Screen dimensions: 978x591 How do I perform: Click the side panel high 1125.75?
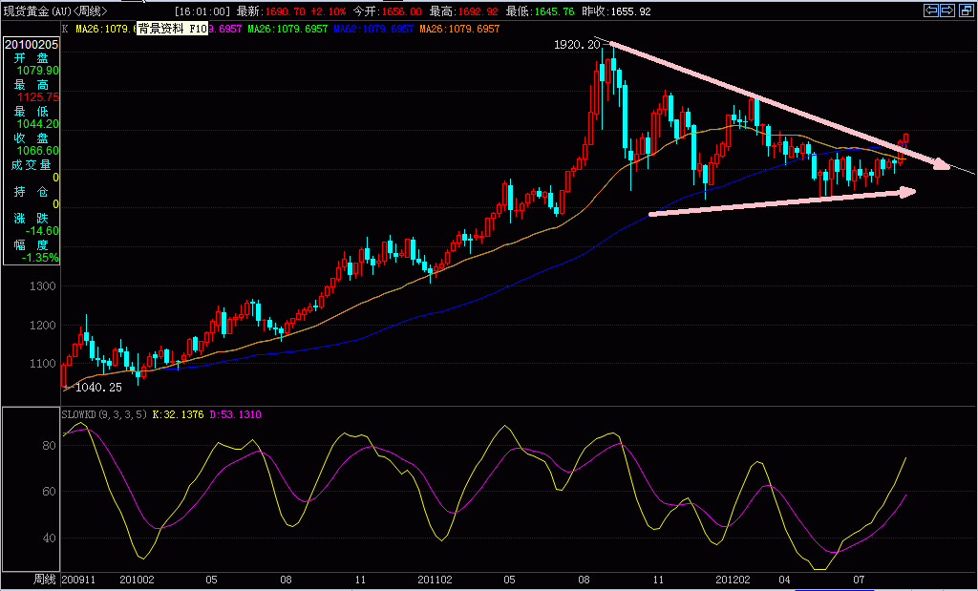pos(38,97)
